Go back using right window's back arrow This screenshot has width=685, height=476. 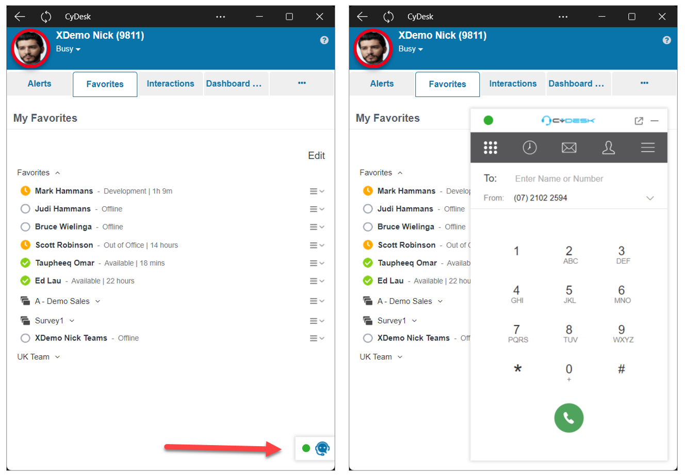[x=362, y=17]
